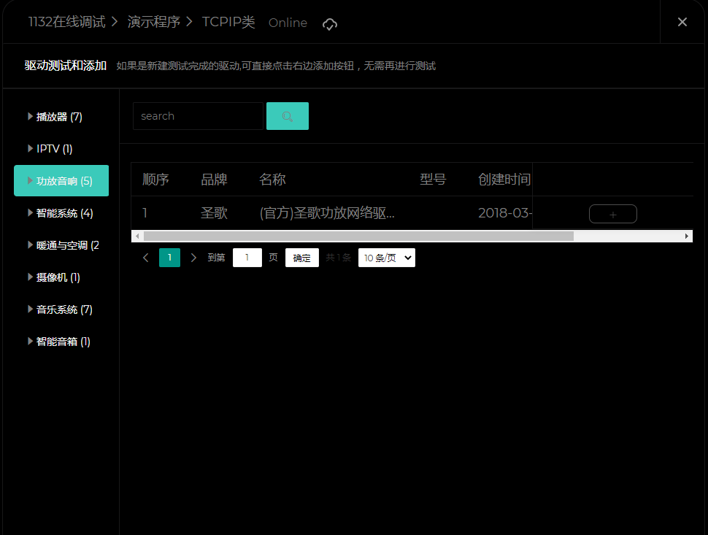Expand the 智能系统 (4) category
Viewport: 708px width, 535px height.
tap(64, 213)
